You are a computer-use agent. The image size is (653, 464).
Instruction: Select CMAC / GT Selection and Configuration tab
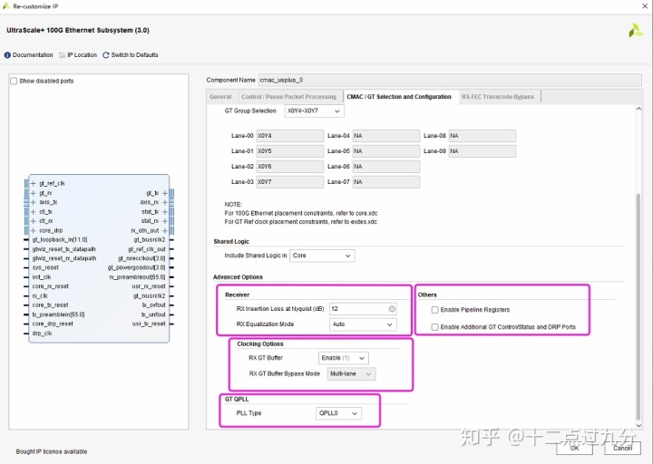point(399,97)
